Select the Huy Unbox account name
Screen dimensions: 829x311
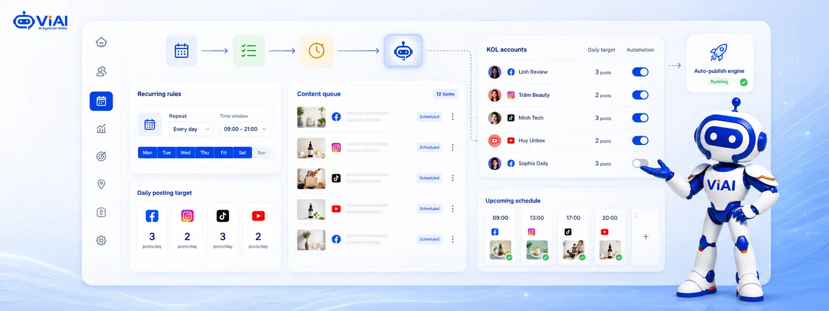coord(532,140)
